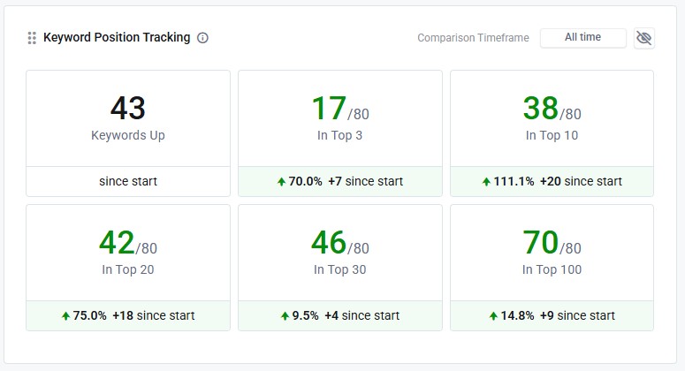
Task: Click the green up arrow beside 75.0%
Action: (65, 316)
